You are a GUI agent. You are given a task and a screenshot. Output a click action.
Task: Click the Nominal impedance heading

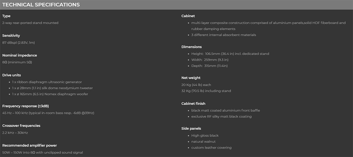click(20, 55)
